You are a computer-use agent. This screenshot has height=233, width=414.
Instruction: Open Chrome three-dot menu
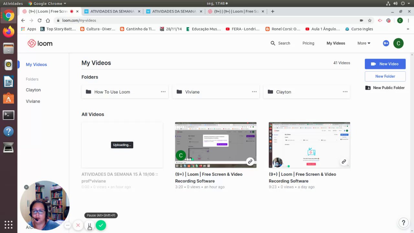point(408,20)
